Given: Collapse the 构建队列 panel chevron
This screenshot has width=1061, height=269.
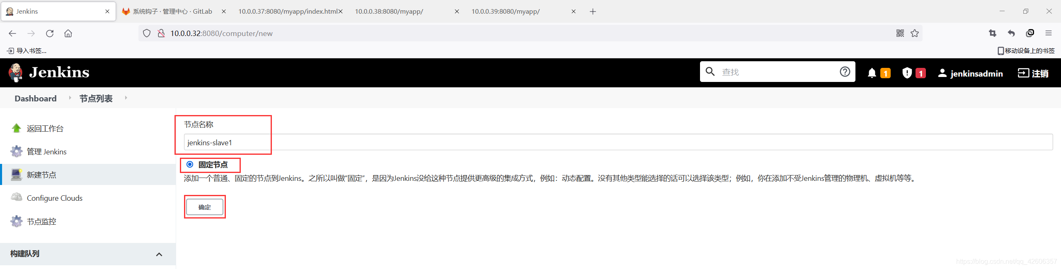Looking at the screenshot, I should 159,254.
